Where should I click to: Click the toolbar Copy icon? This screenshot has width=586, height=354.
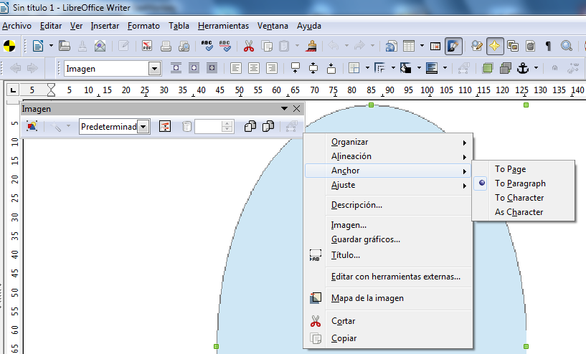click(267, 47)
